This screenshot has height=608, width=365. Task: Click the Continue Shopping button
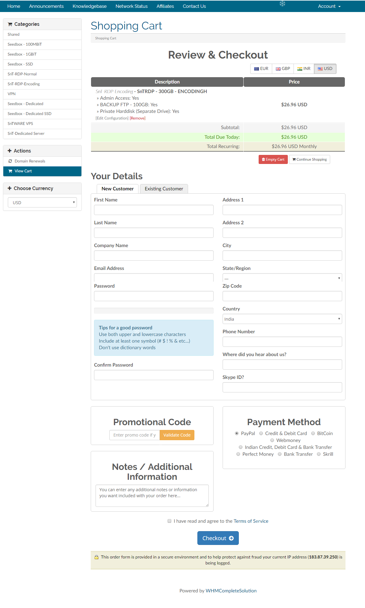click(x=309, y=159)
